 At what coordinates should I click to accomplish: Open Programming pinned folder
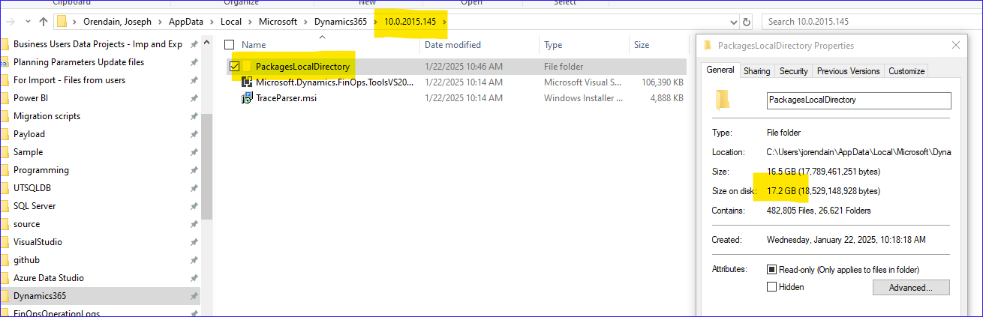point(41,170)
